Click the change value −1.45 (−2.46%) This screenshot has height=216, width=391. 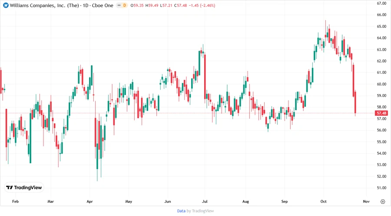point(202,5)
